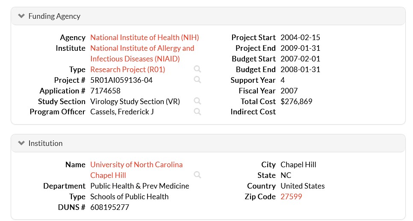413x221 pixels.
Task: Click Virology Study Section (VR) text
Action: (135, 102)
